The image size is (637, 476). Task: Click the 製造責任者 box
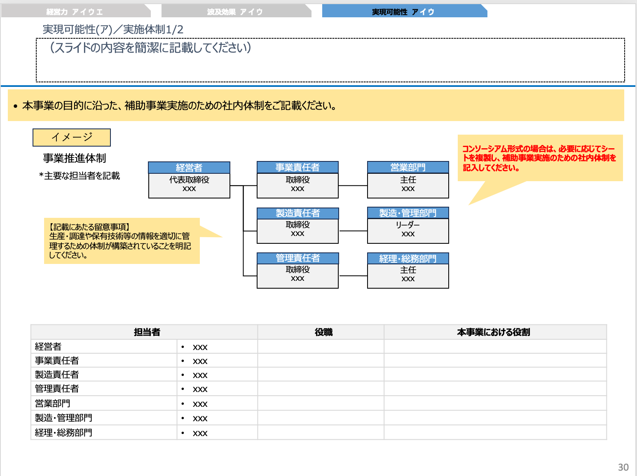297,225
